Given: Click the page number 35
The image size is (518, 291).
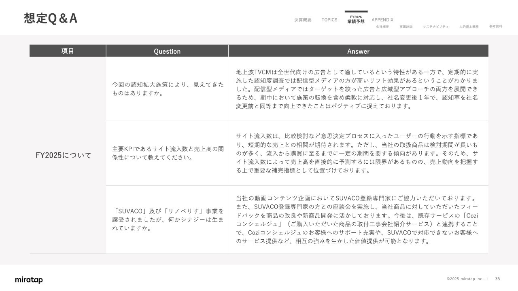Looking at the screenshot, I should tap(497, 278).
